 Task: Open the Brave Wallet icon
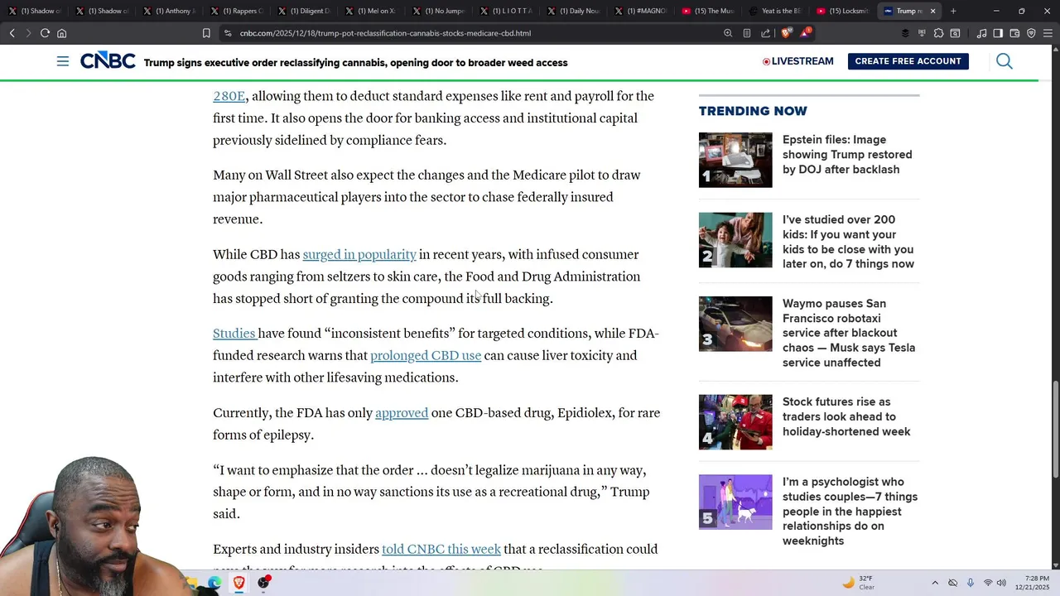point(1014,33)
